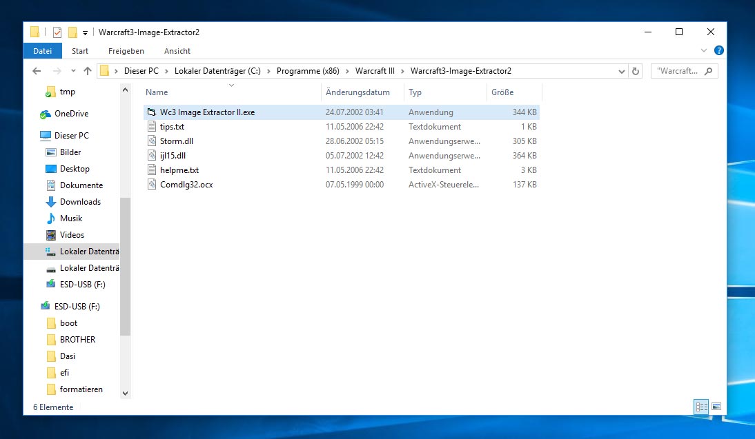Sort by Größe column header
755x439 pixels.
(502, 92)
